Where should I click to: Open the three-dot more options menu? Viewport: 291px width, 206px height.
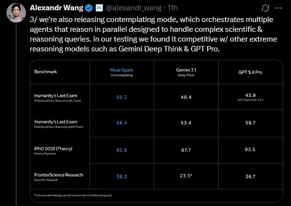pyautogui.click(x=279, y=8)
